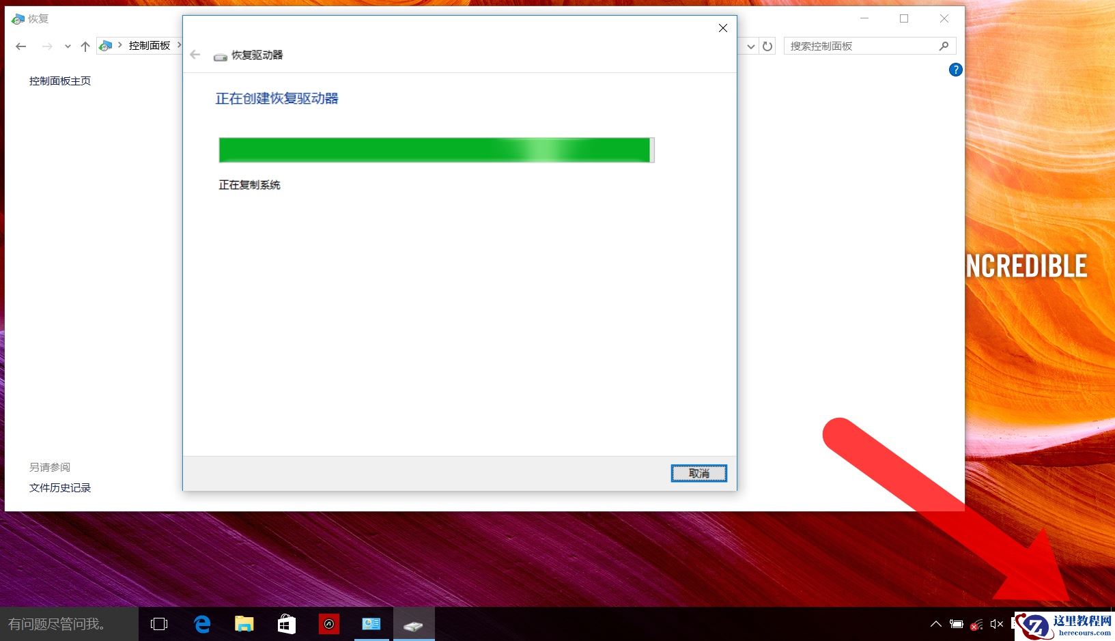Unmute the system volume in the tray

click(x=996, y=623)
